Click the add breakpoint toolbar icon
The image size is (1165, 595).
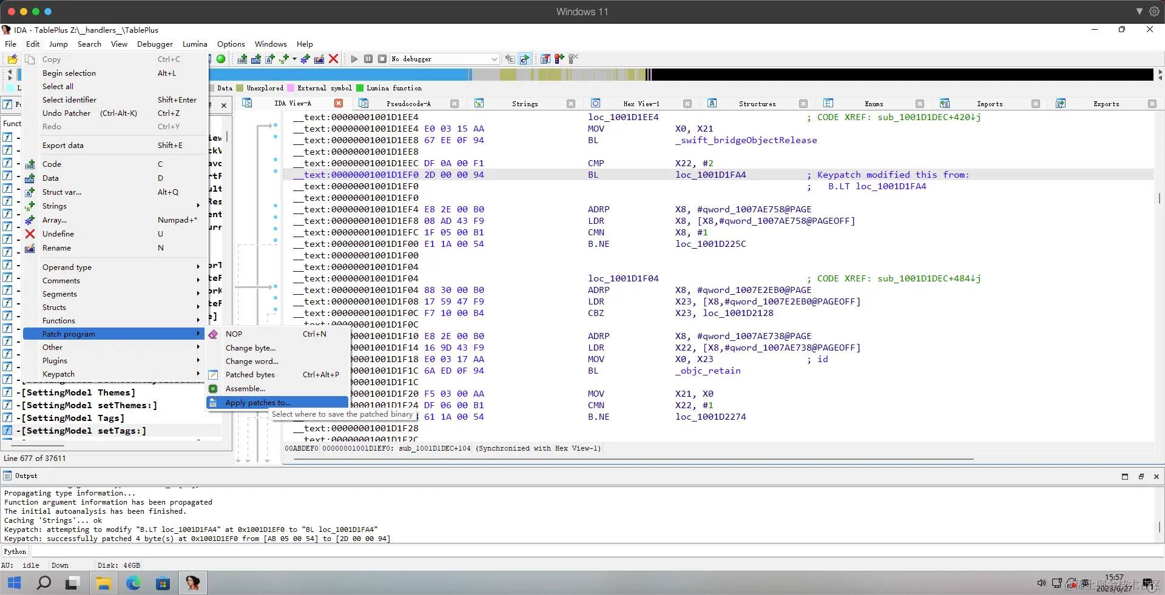pyautogui.click(x=559, y=59)
